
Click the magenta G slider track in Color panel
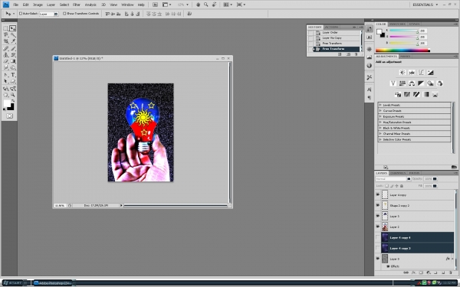pyautogui.click(x=403, y=37)
